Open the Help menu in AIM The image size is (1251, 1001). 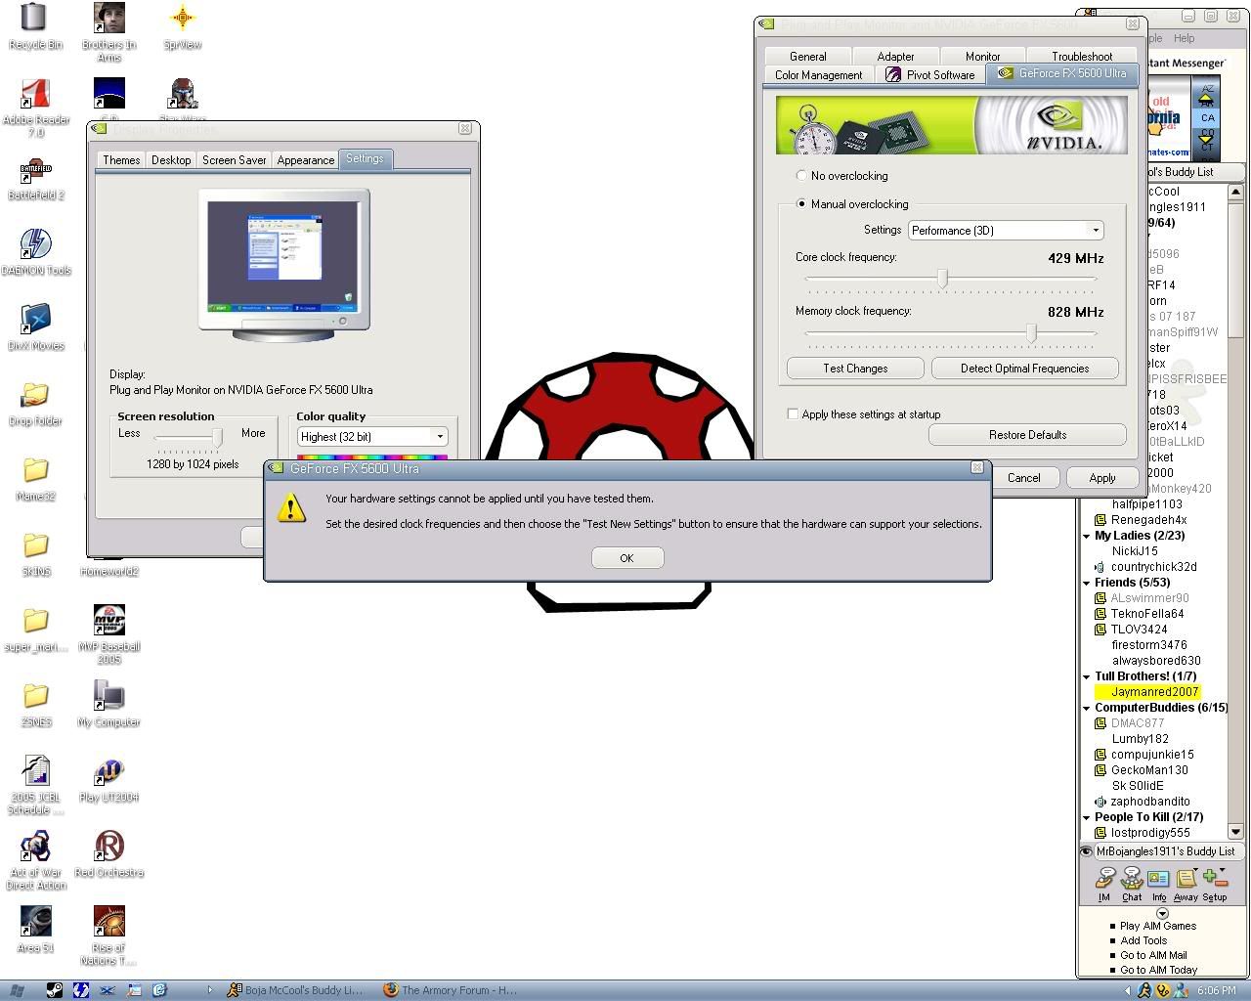coord(1184,38)
